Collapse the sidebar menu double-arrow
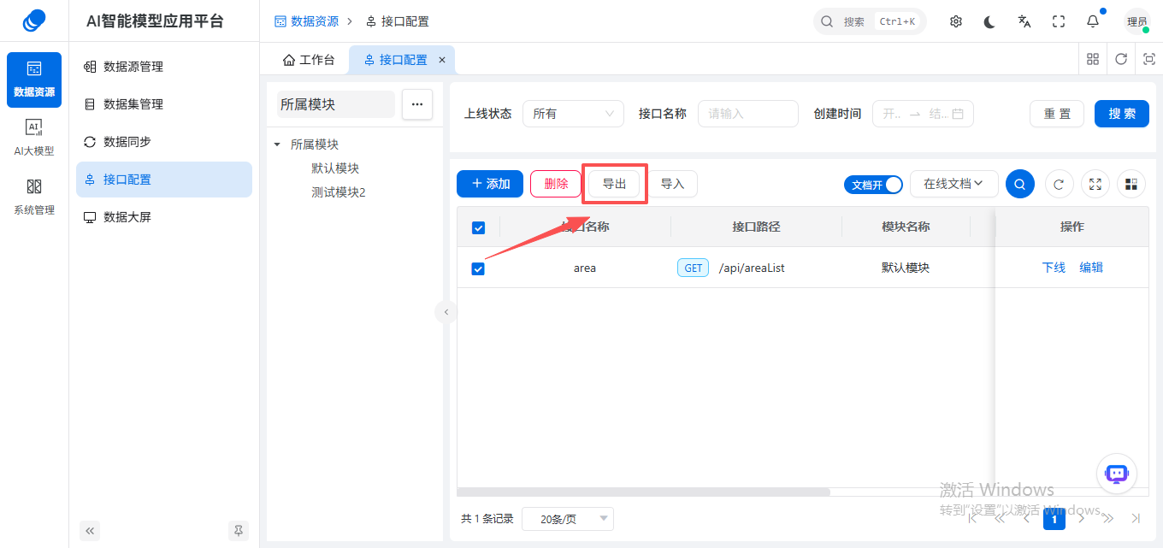 tap(90, 531)
